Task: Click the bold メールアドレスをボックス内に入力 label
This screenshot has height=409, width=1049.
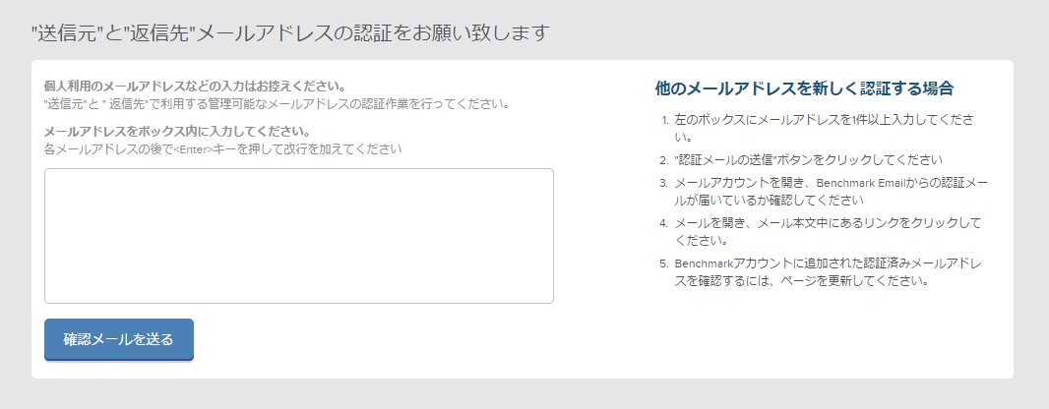Action: tap(176, 131)
